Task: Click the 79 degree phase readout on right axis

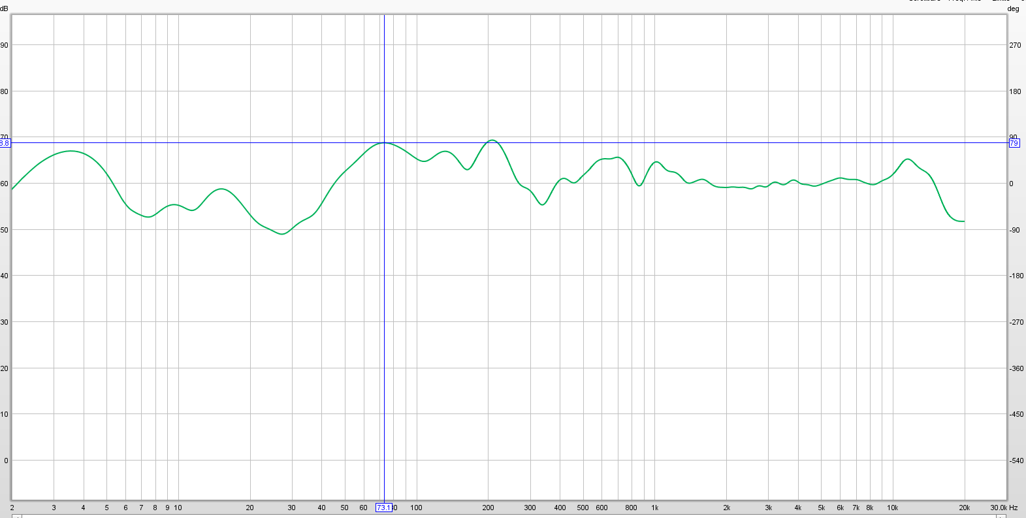Action: pyautogui.click(x=1014, y=143)
